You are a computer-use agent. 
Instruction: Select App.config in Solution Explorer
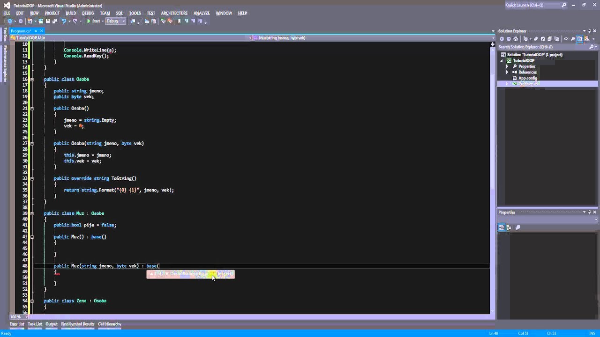[x=527, y=78]
